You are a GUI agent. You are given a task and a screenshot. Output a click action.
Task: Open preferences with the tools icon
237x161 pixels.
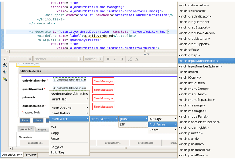(x=5, y=65)
